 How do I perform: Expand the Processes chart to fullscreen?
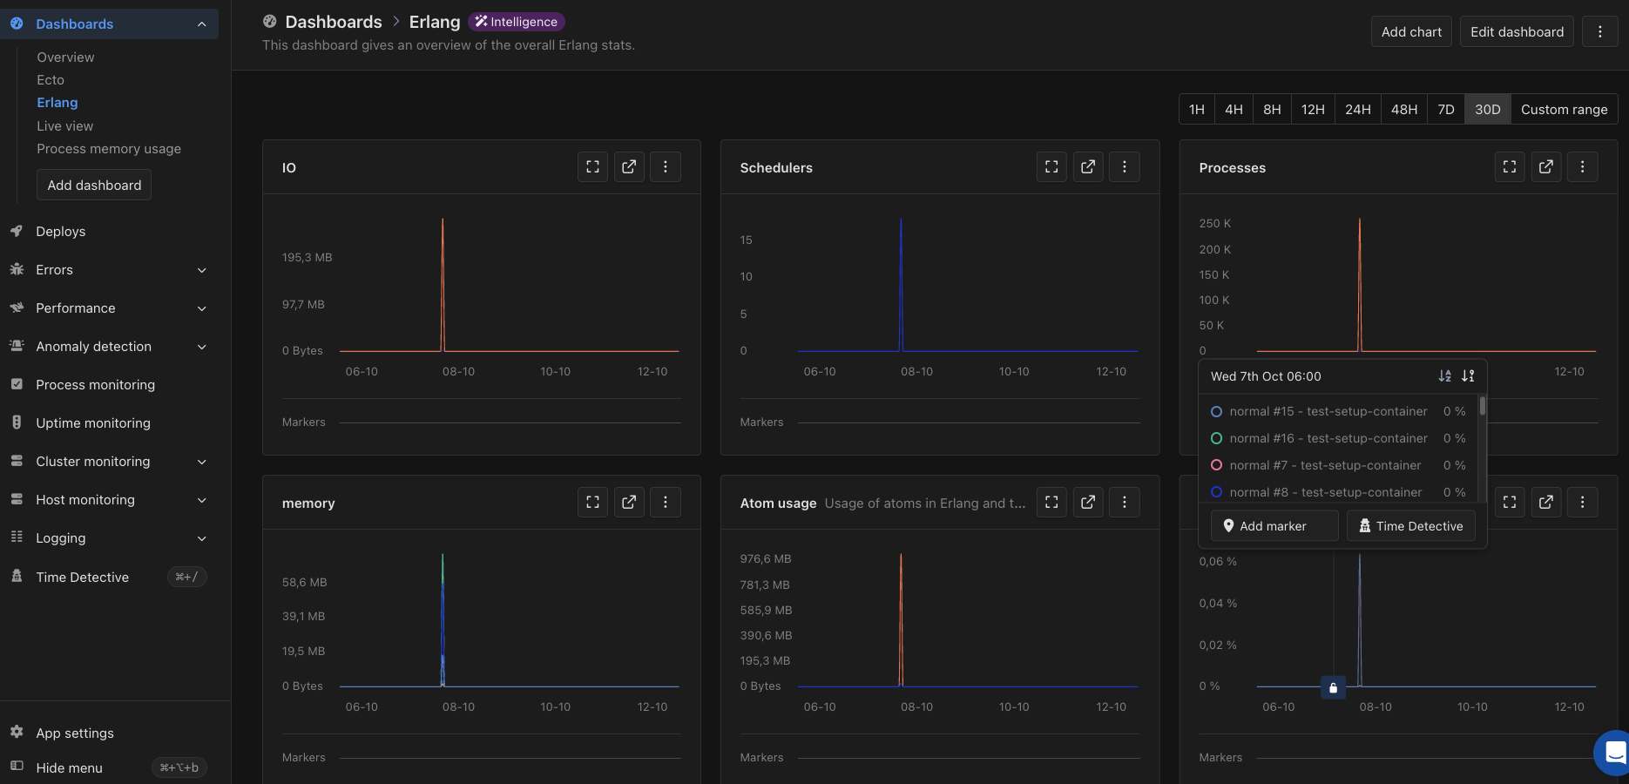click(1510, 167)
